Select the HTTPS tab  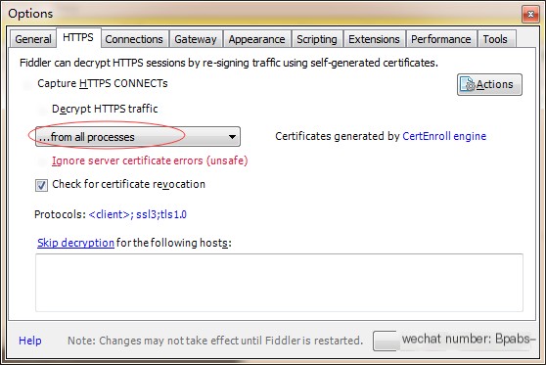pos(78,37)
